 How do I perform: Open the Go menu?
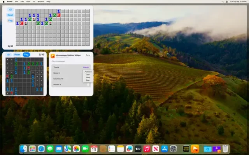pos(34,2)
